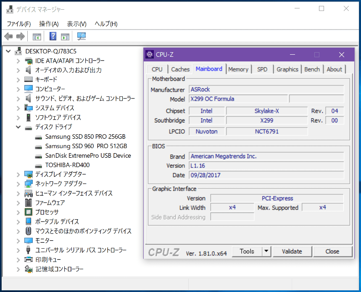Image resolution: width=361 pixels, height=292 pixels.
Task: Click the Tools button in CPU-Z
Action: click(247, 251)
